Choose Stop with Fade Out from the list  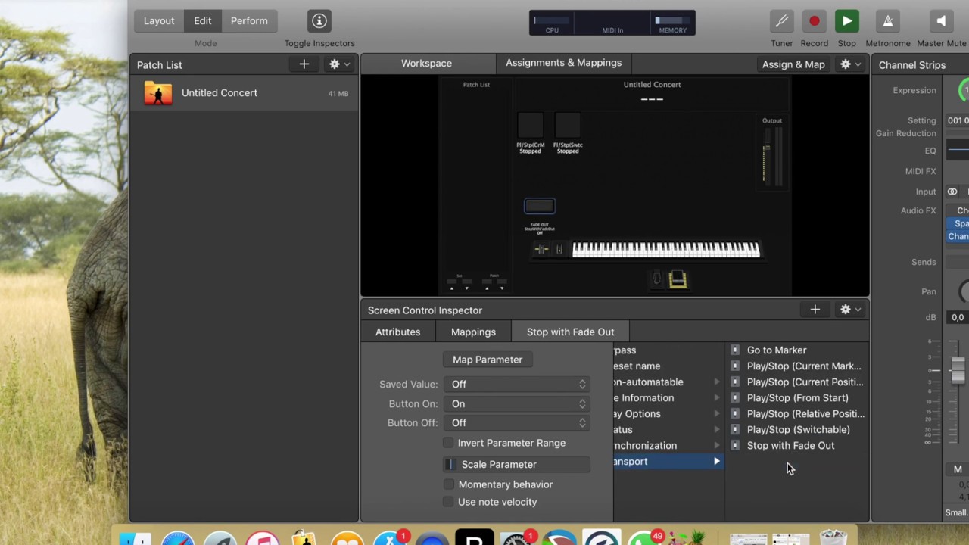tap(791, 445)
